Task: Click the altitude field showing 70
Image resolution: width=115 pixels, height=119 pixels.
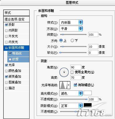Action: pos(76,77)
